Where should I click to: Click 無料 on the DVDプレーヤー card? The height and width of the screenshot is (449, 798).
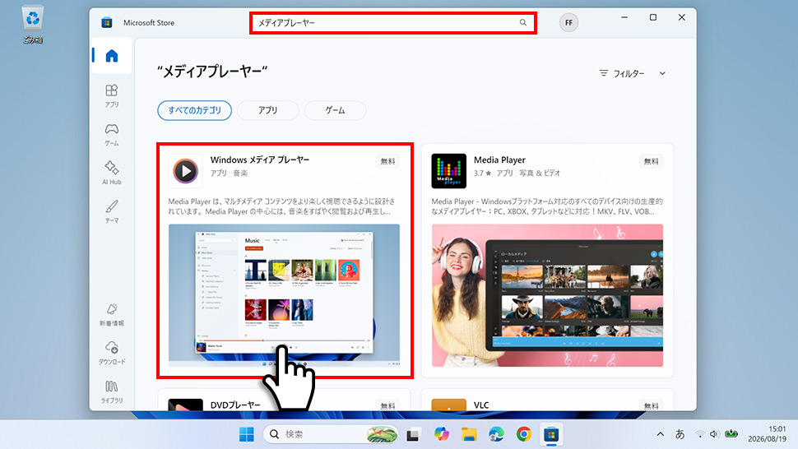coord(387,405)
